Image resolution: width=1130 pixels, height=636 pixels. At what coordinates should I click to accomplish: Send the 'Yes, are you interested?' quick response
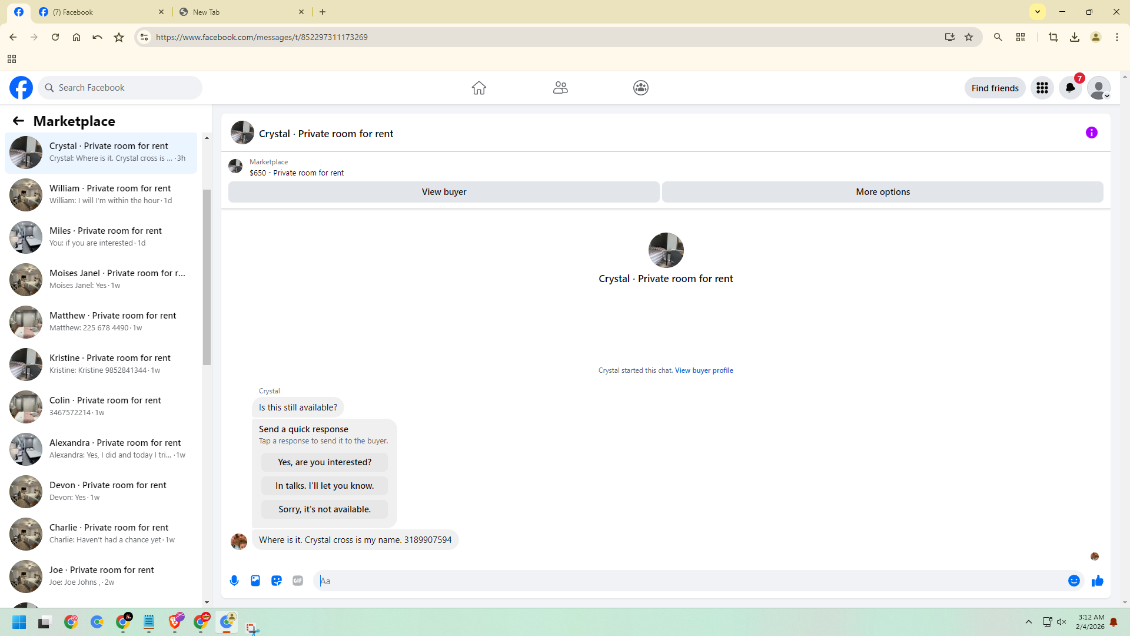[324, 462]
